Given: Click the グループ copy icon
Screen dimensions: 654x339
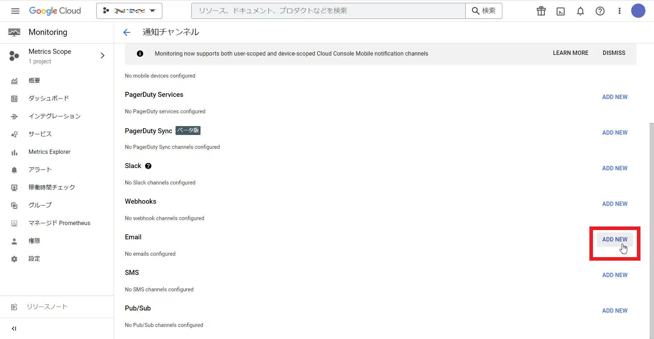Looking at the screenshot, I should click(14, 205).
